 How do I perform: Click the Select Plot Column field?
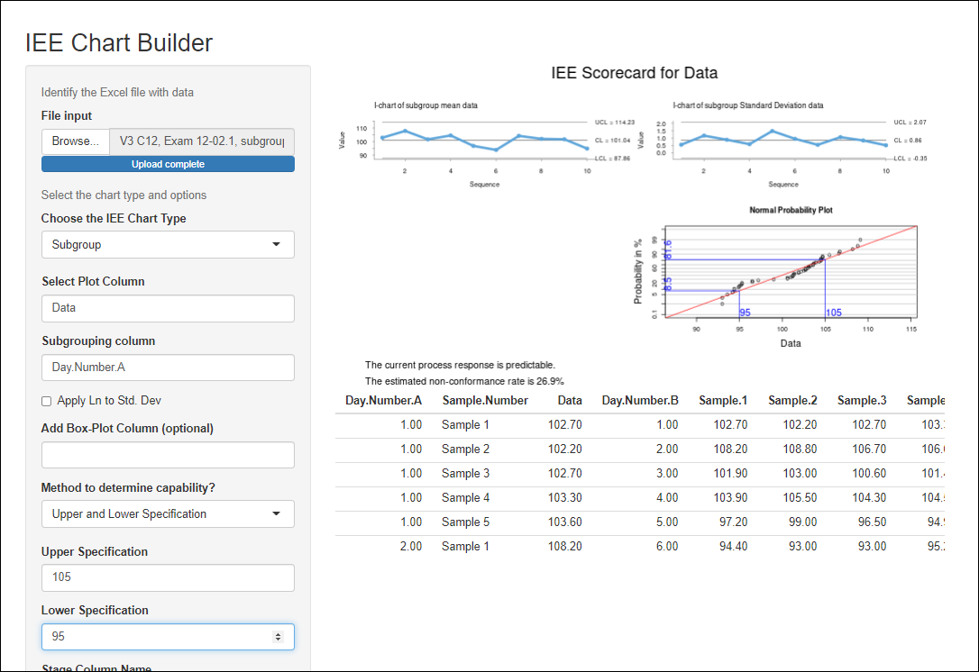(x=168, y=308)
